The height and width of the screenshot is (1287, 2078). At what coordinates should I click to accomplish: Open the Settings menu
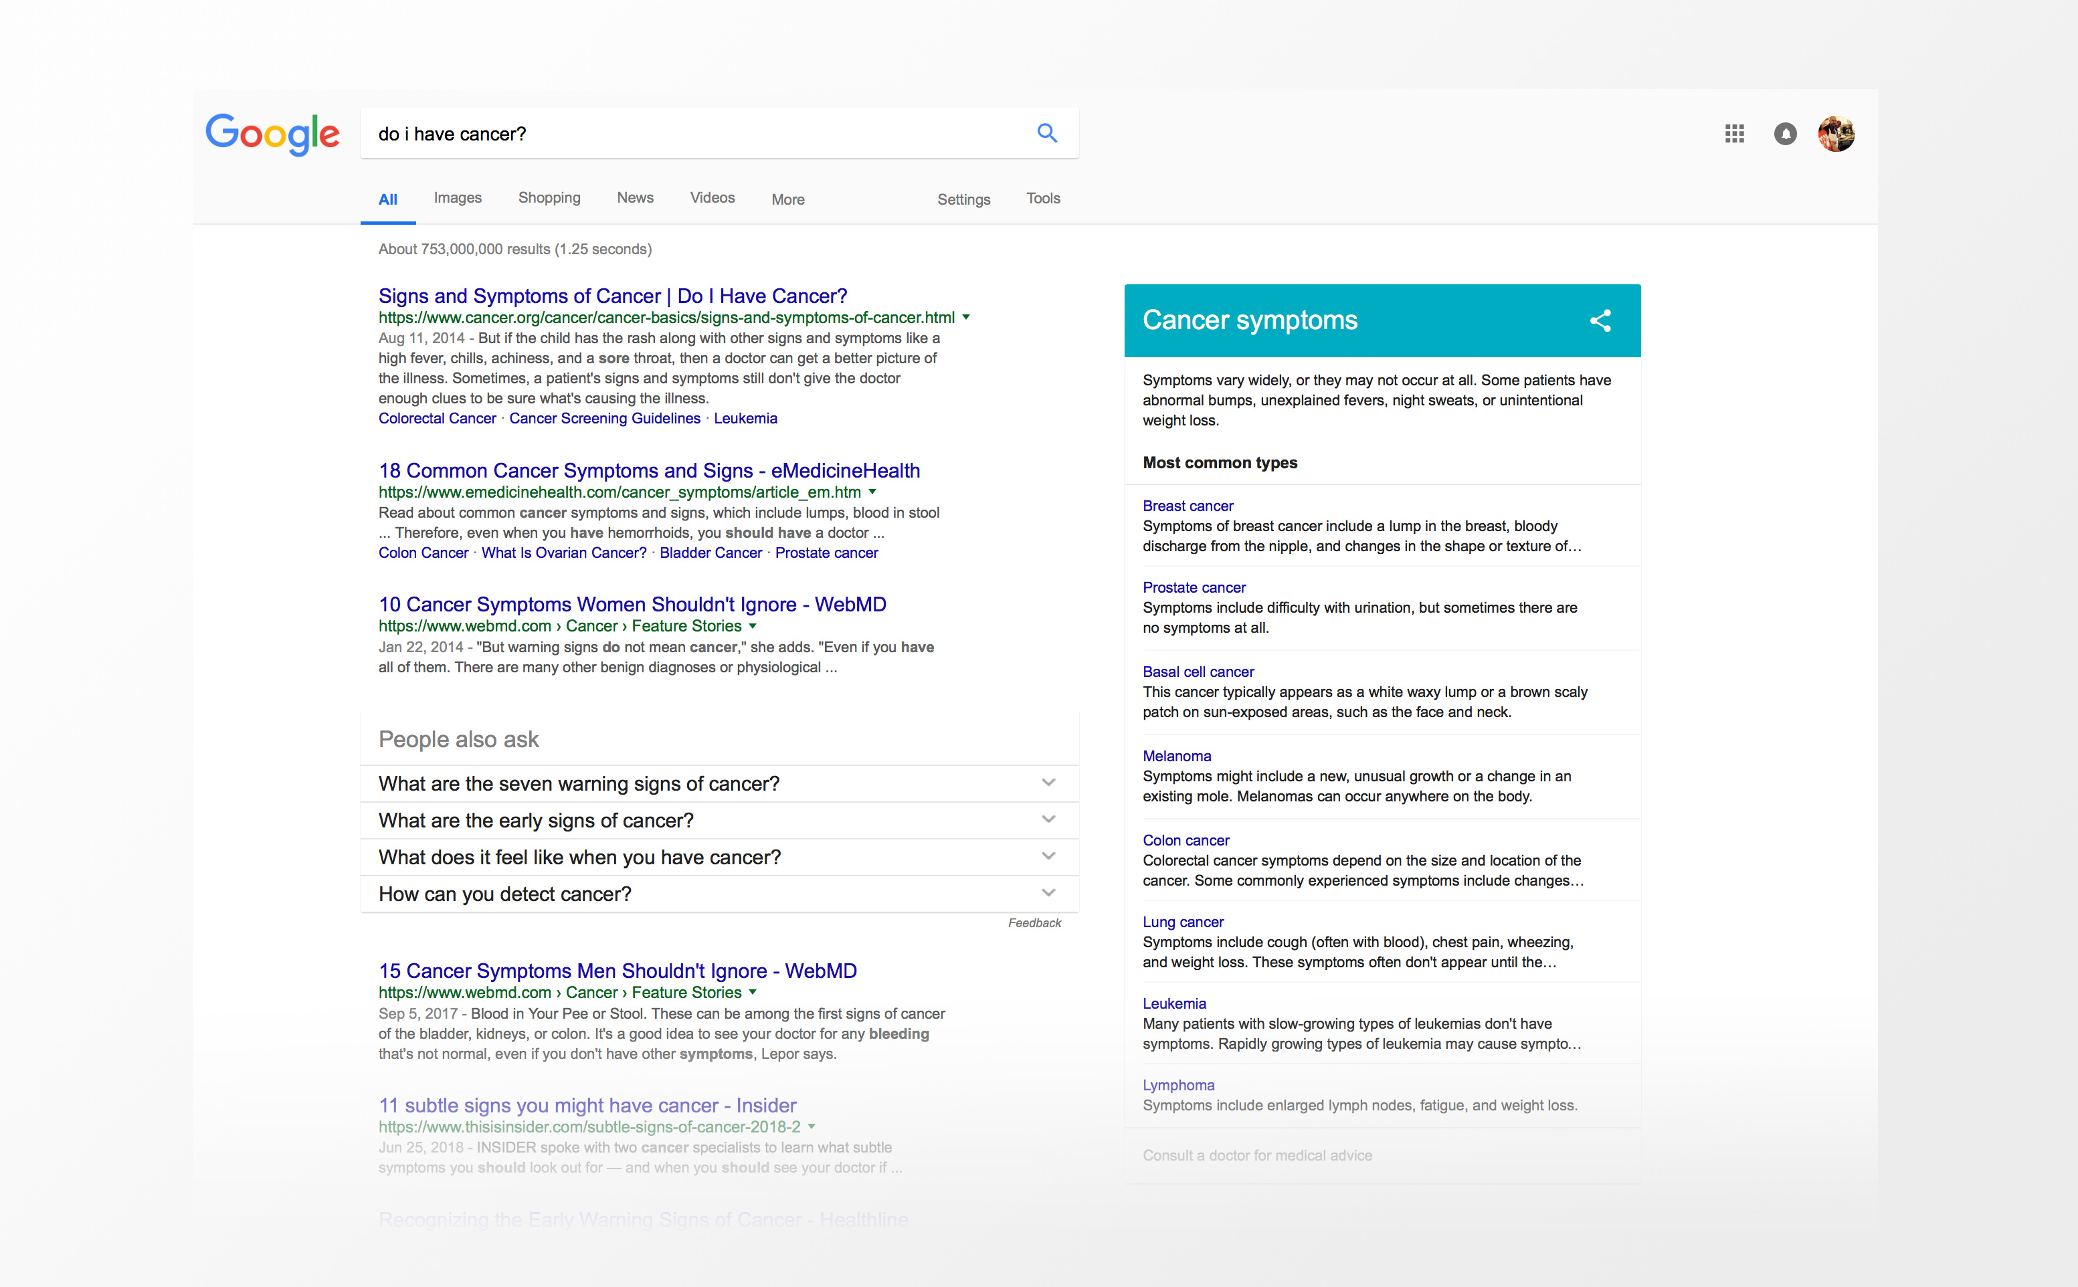click(963, 199)
